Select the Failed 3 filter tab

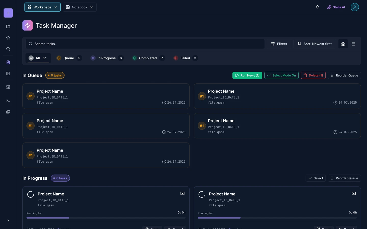tap(186, 58)
